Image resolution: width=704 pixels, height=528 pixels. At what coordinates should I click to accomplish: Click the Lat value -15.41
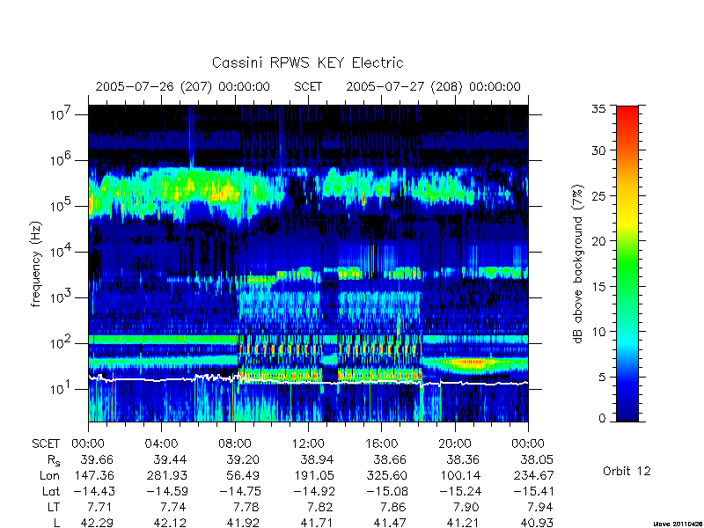coord(533,491)
